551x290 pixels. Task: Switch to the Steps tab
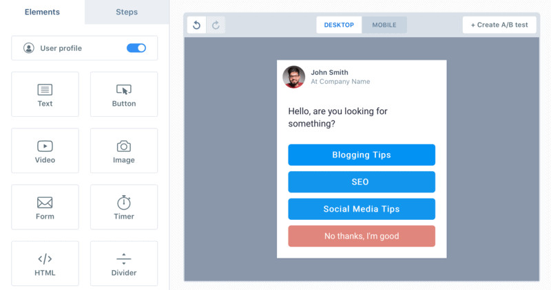[x=127, y=12]
